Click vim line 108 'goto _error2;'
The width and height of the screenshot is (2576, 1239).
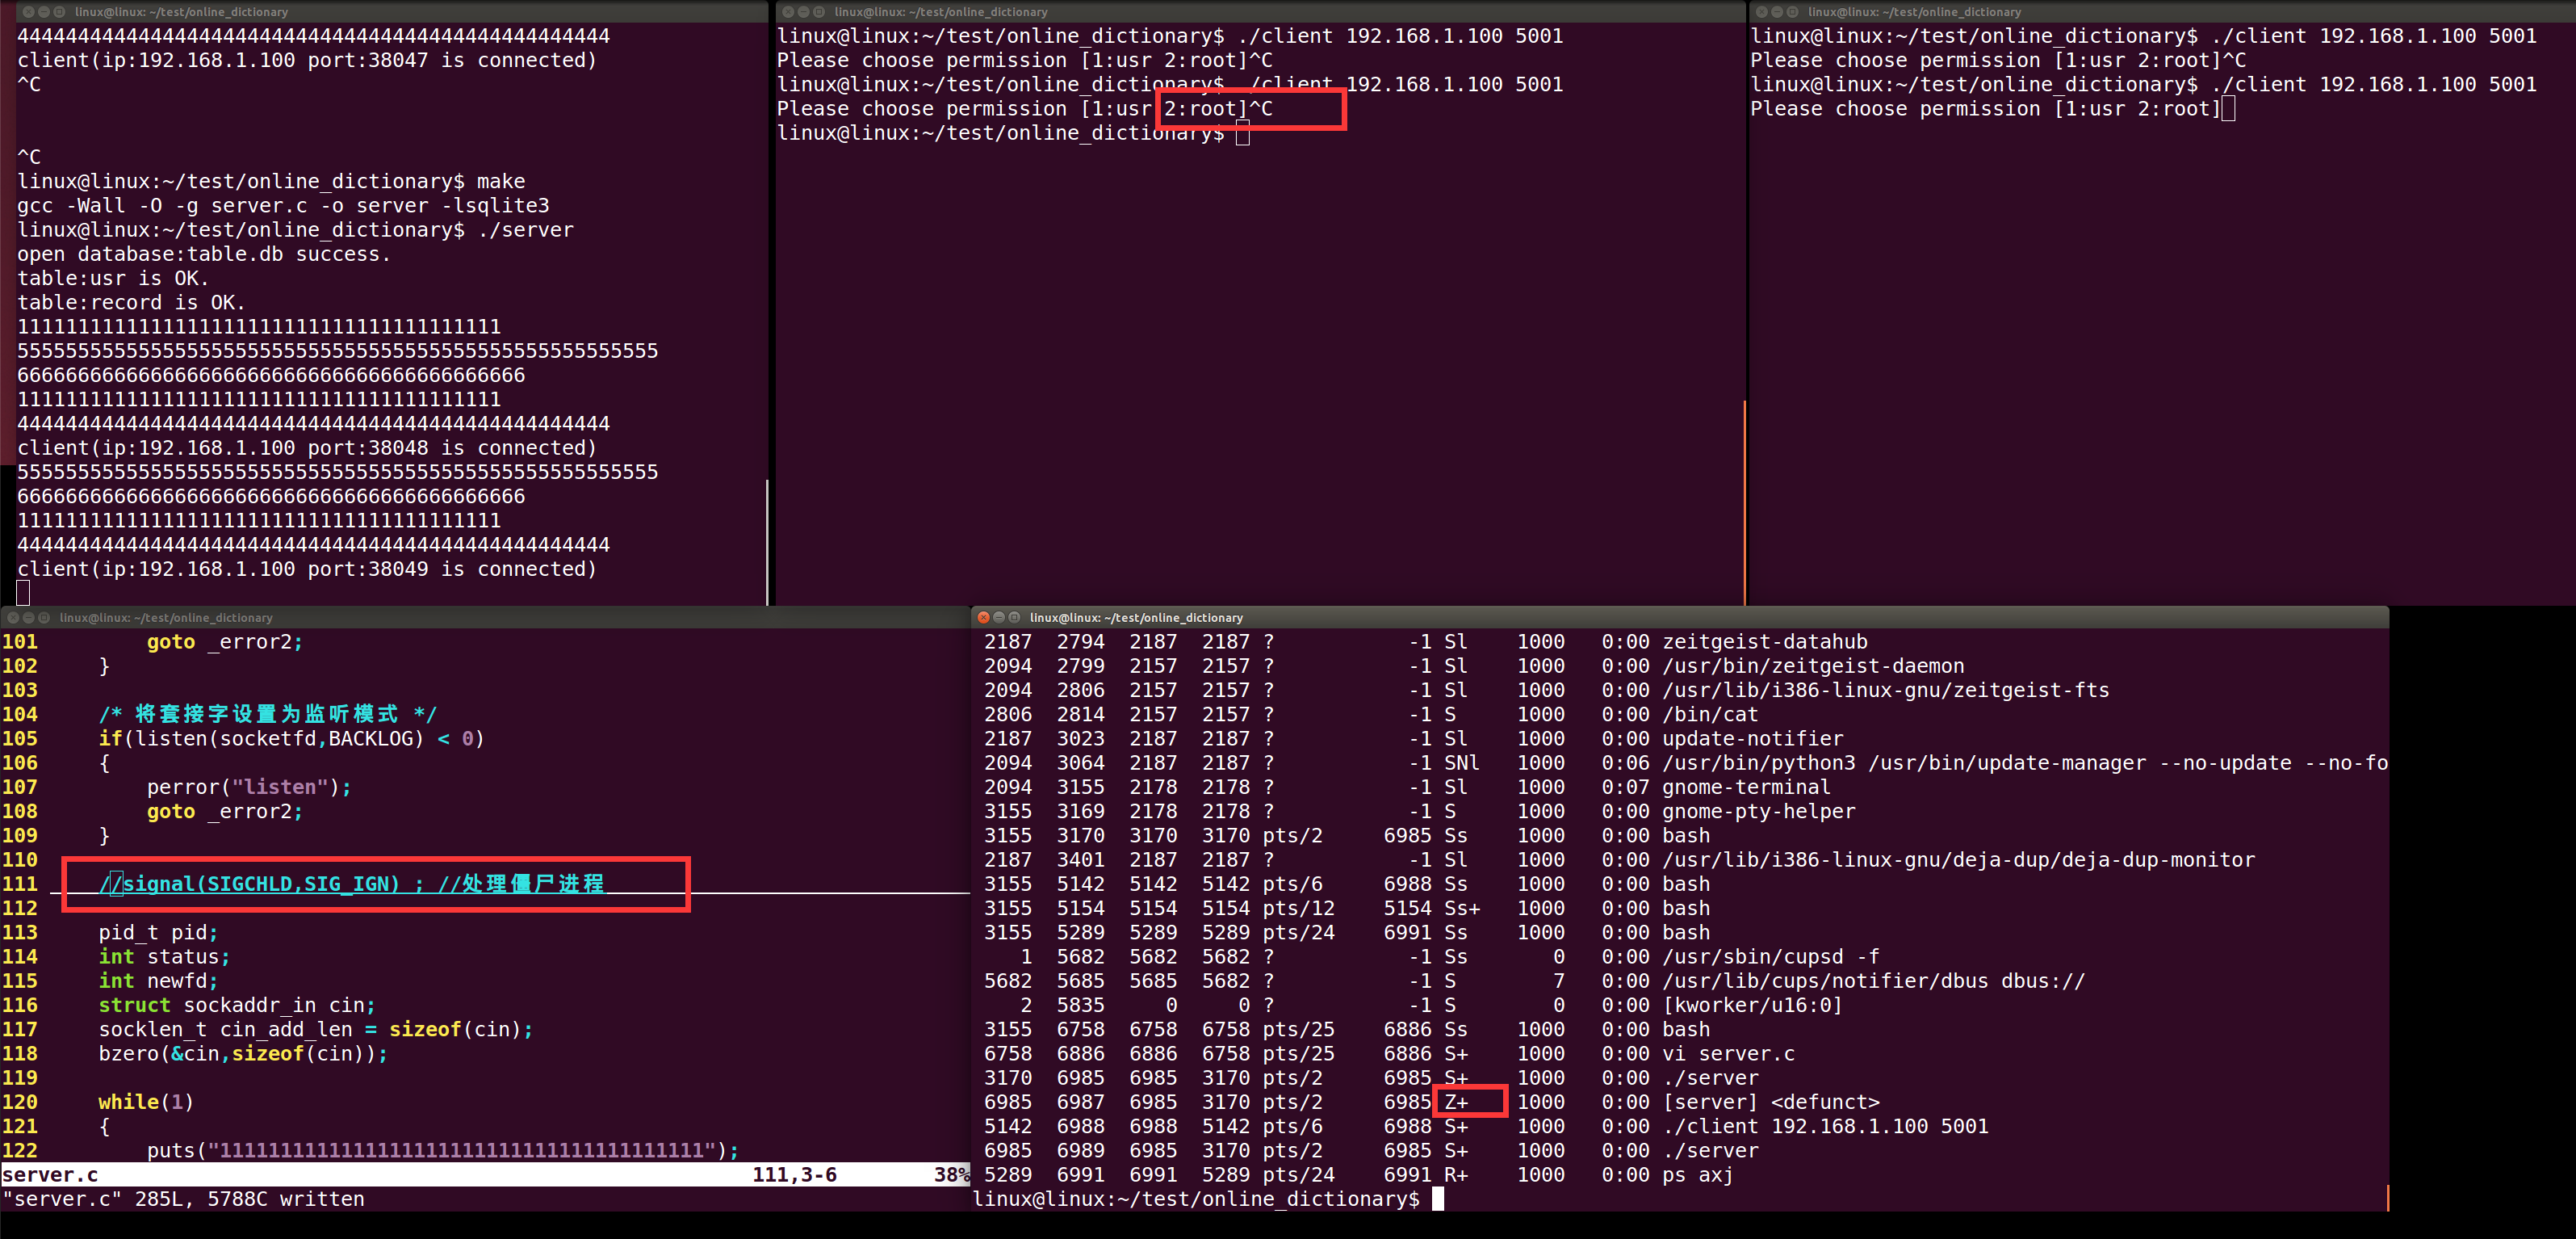pyautogui.click(x=225, y=811)
